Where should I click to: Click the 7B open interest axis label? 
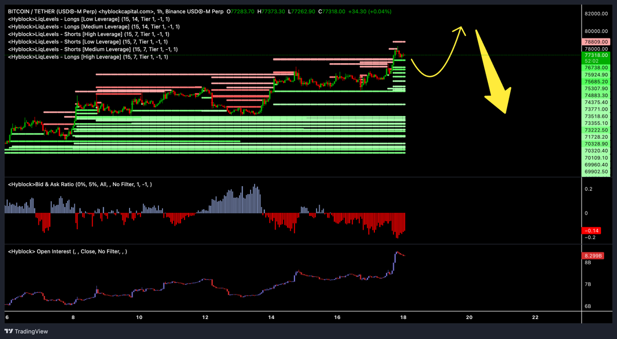(x=588, y=284)
